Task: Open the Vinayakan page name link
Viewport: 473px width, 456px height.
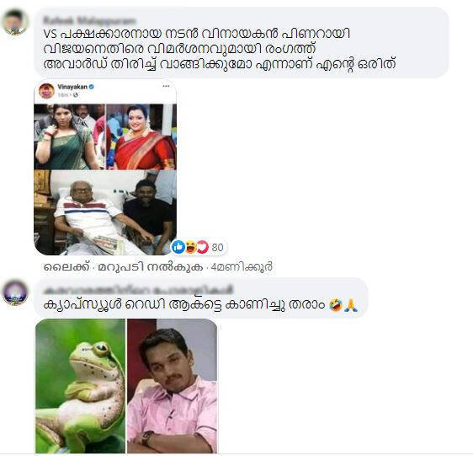Action: [x=72, y=87]
